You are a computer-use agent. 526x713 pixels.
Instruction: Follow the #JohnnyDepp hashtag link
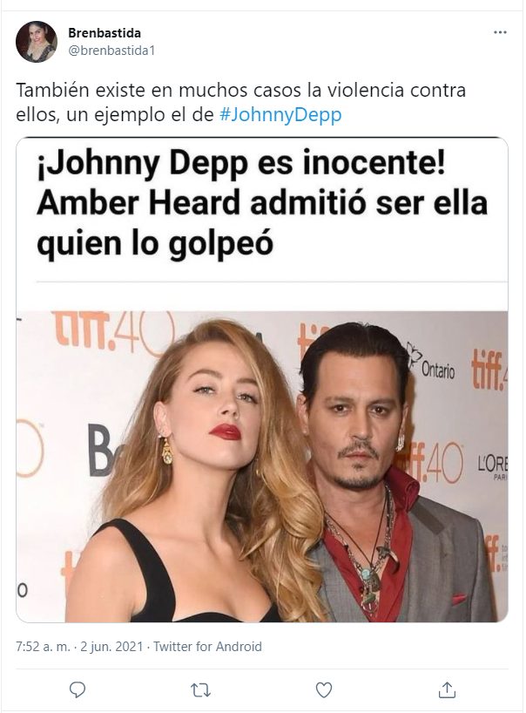(x=280, y=114)
